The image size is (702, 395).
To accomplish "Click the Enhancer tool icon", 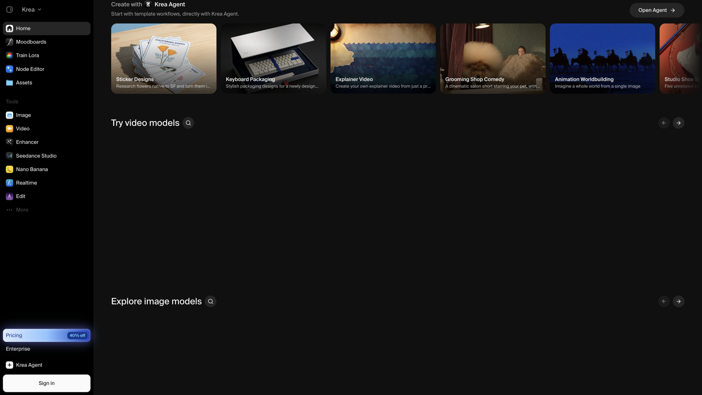I will pos(10,142).
